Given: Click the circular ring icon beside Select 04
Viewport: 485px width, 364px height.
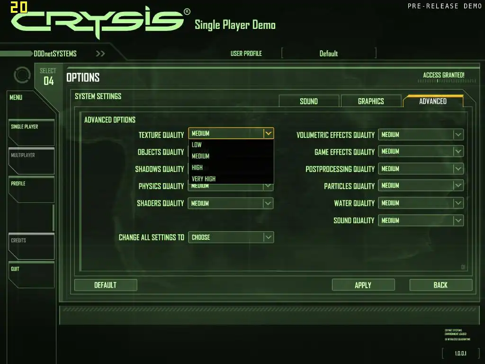Looking at the screenshot, I should 22,74.
